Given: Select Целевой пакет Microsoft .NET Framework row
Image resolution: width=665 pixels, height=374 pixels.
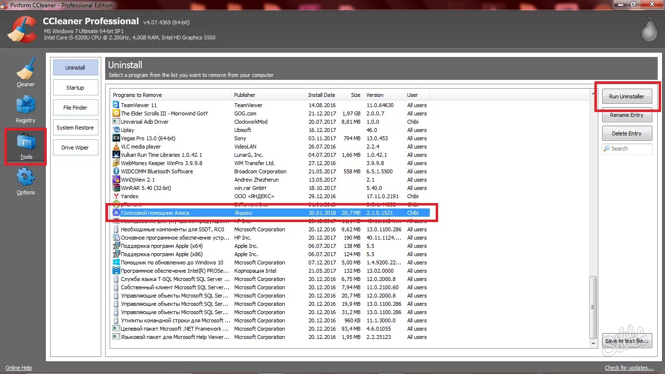Looking at the screenshot, I should 271,329.
